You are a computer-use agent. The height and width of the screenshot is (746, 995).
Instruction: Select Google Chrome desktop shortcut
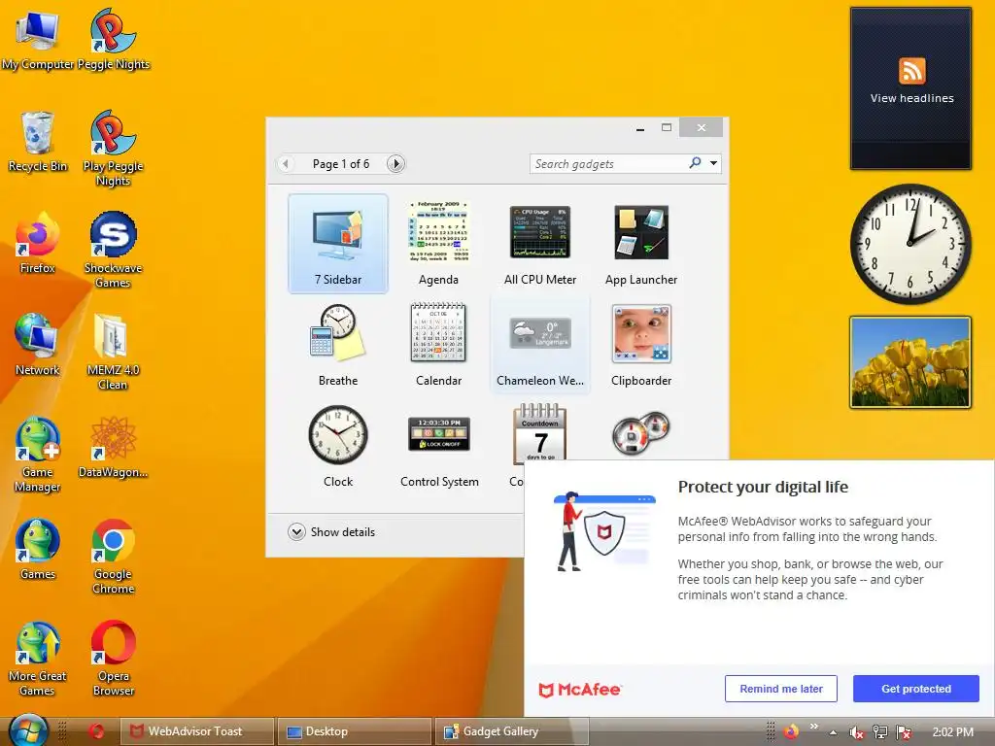point(113,557)
